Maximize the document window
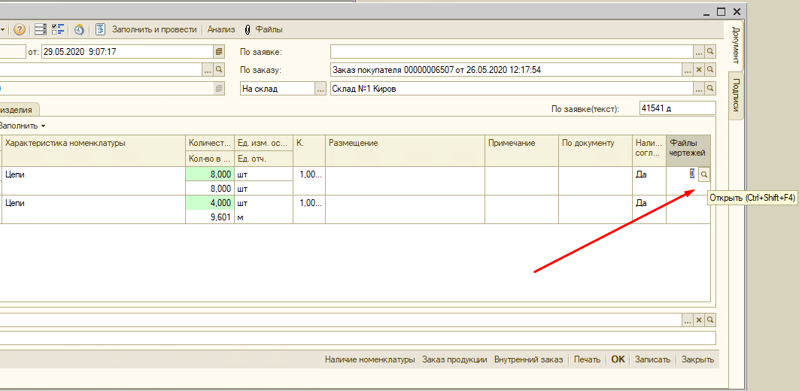799x391 pixels. point(721,11)
